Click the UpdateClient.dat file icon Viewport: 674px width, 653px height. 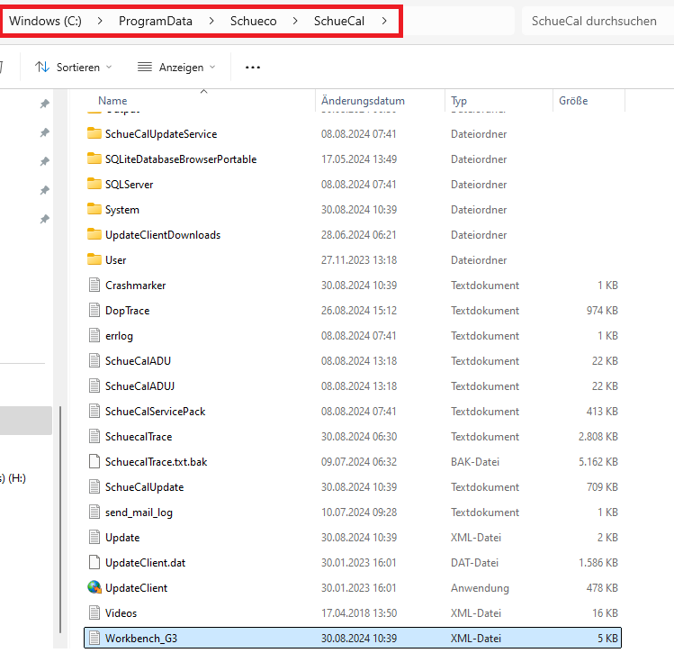pyautogui.click(x=94, y=563)
